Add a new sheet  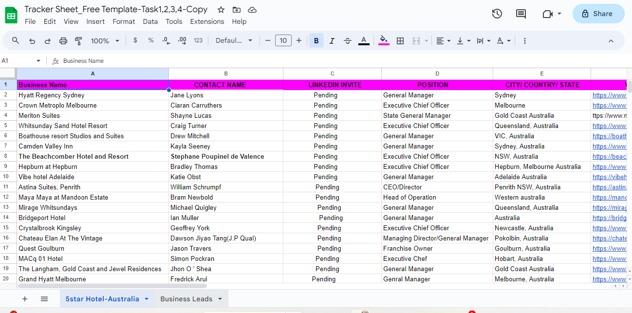coord(25,299)
